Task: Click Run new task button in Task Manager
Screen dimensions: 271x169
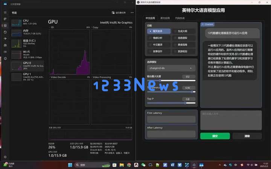Action: tap(119, 13)
